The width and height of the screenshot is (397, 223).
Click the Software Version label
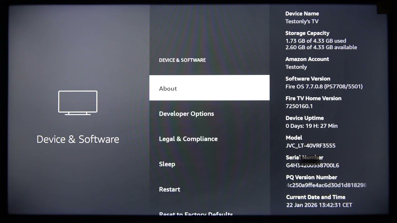tap(308, 79)
